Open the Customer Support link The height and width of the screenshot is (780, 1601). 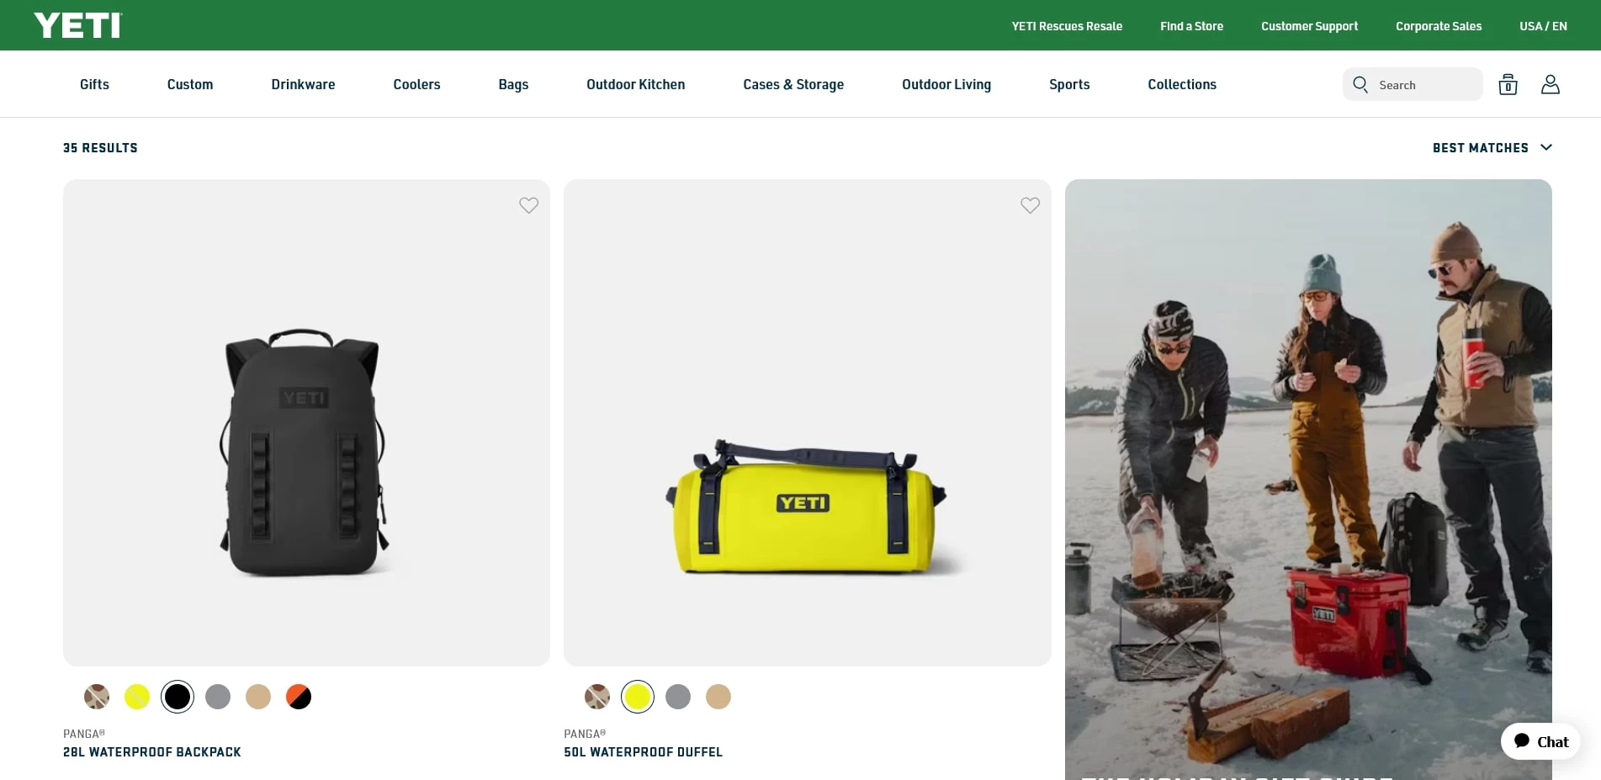(1309, 26)
